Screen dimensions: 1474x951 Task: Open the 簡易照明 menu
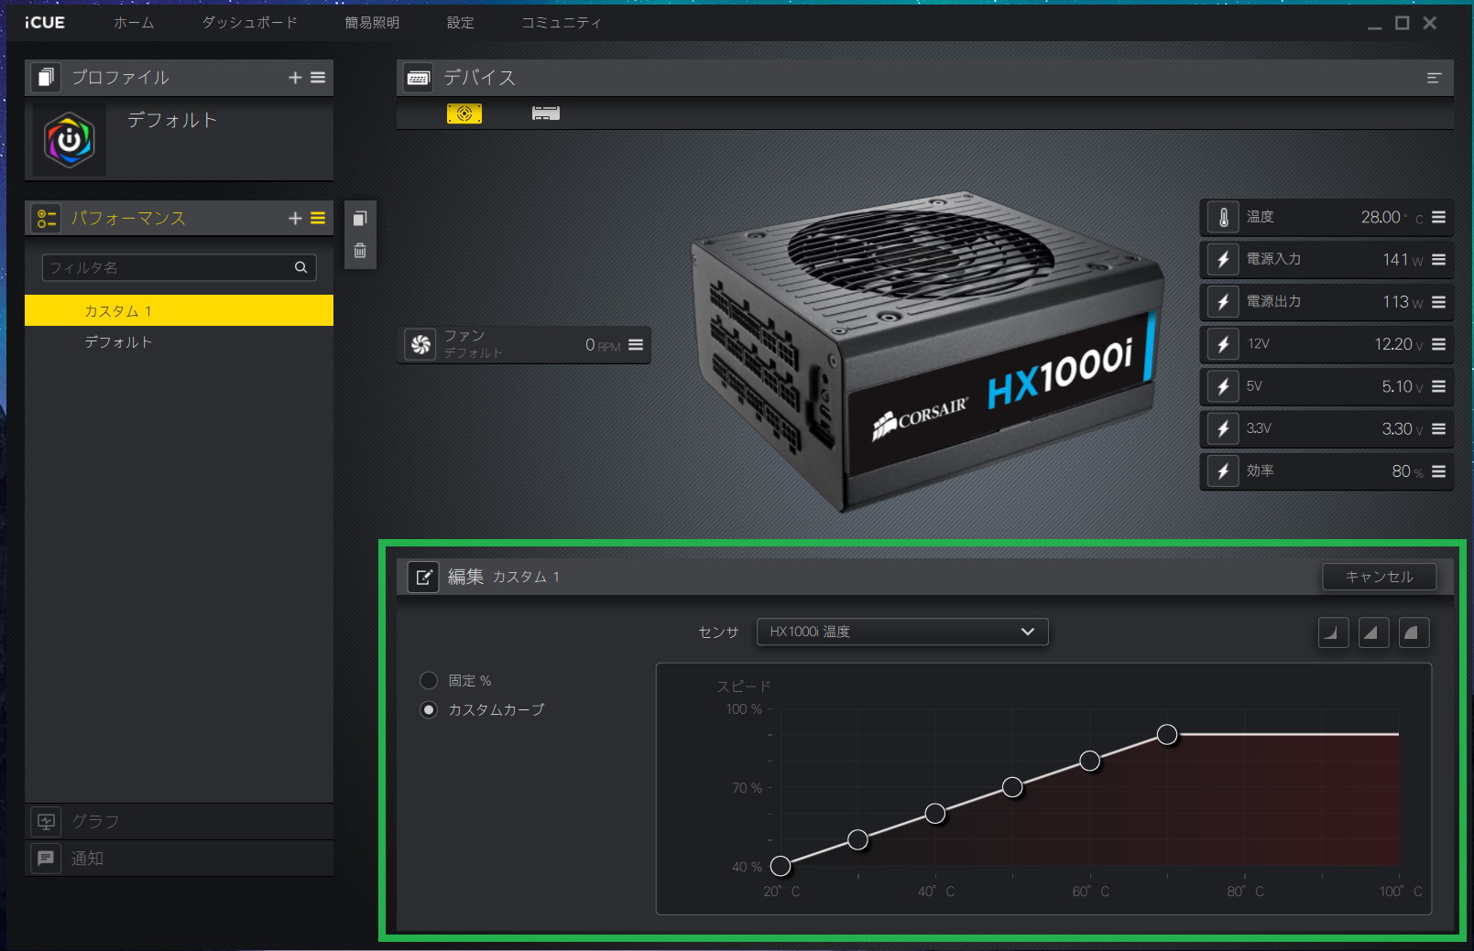(372, 23)
